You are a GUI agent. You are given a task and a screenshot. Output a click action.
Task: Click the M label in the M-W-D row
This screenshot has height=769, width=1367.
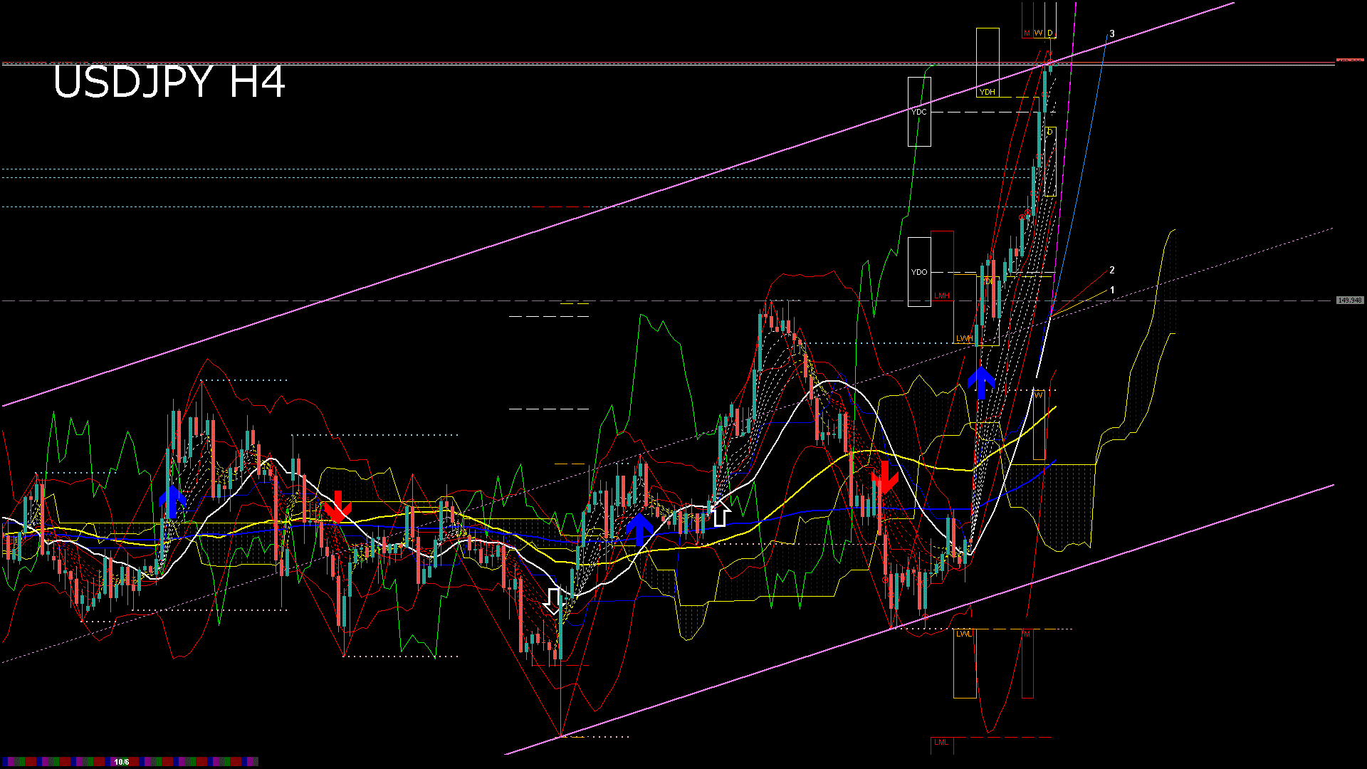[1027, 33]
